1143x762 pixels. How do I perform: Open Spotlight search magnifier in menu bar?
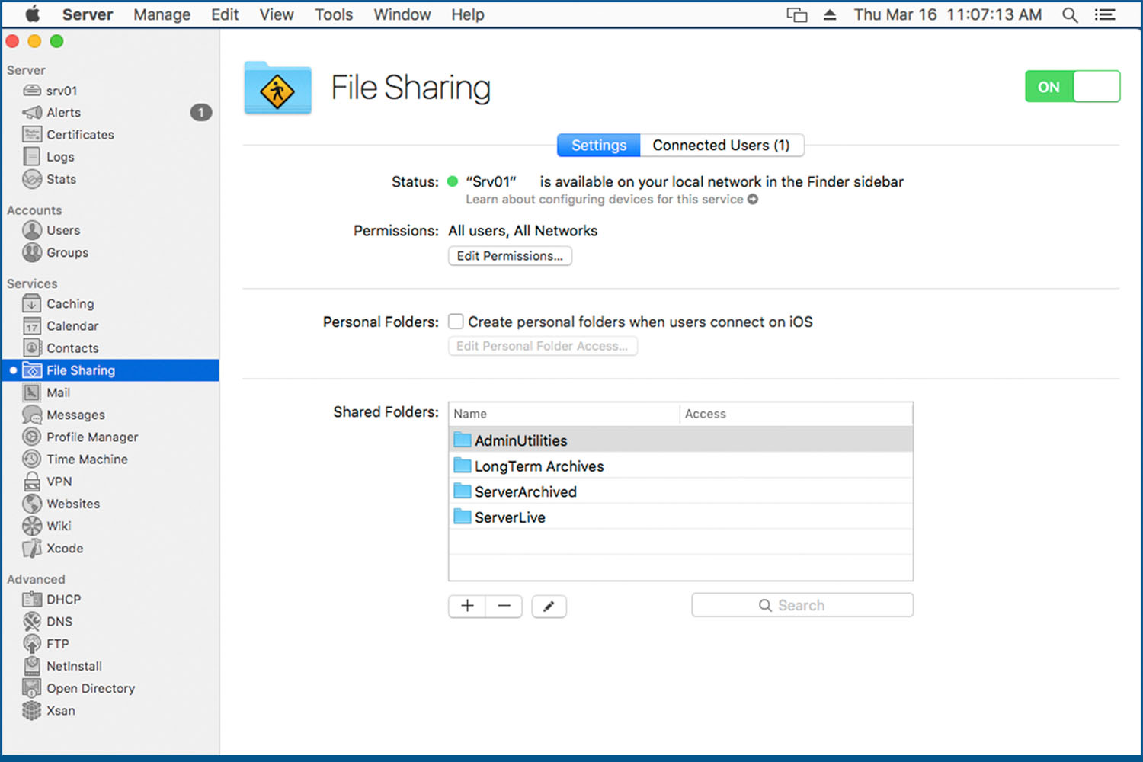(x=1070, y=14)
